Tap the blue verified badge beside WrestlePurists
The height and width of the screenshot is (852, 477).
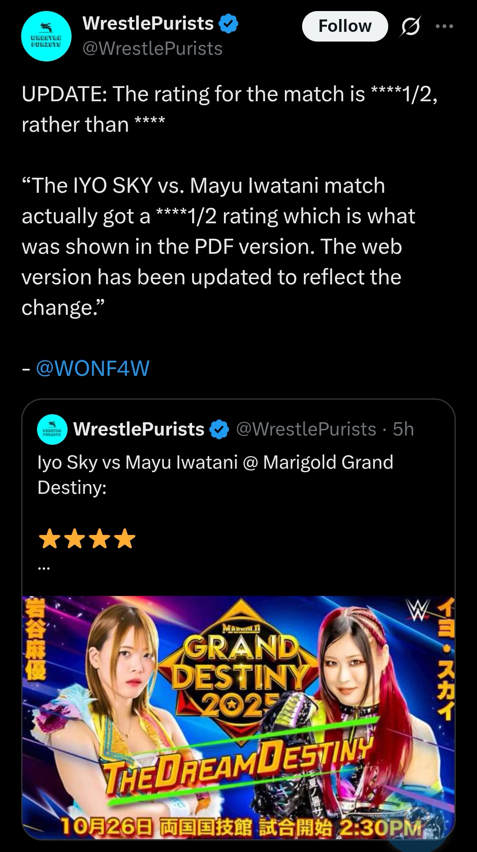(229, 24)
